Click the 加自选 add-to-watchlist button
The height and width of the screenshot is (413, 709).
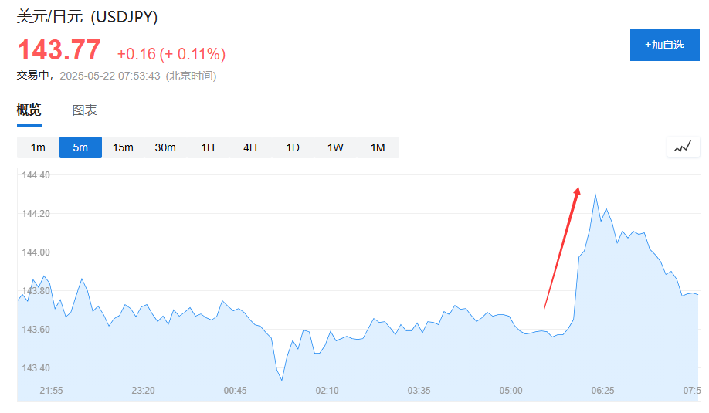coord(664,45)
